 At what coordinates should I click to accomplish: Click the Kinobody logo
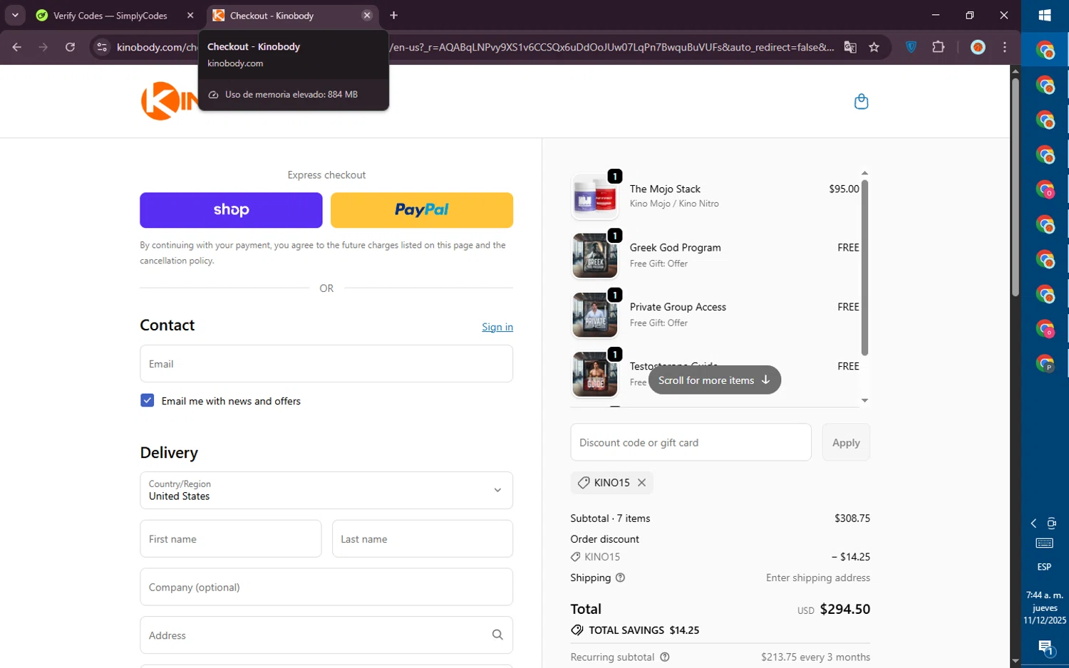pos(169,101)
